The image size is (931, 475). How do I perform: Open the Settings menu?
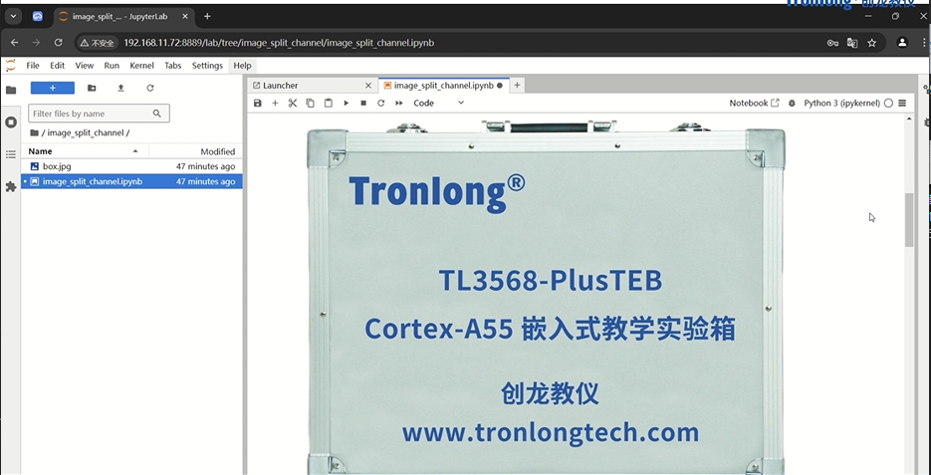click(x=207, y=66)
